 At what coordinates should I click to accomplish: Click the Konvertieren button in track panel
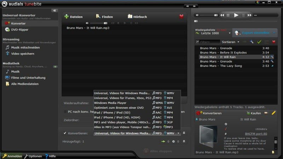tap(209, 113)
